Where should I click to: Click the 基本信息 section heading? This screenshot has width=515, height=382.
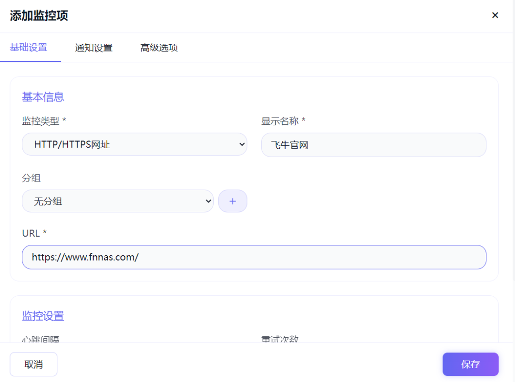[x=43, y=97]
